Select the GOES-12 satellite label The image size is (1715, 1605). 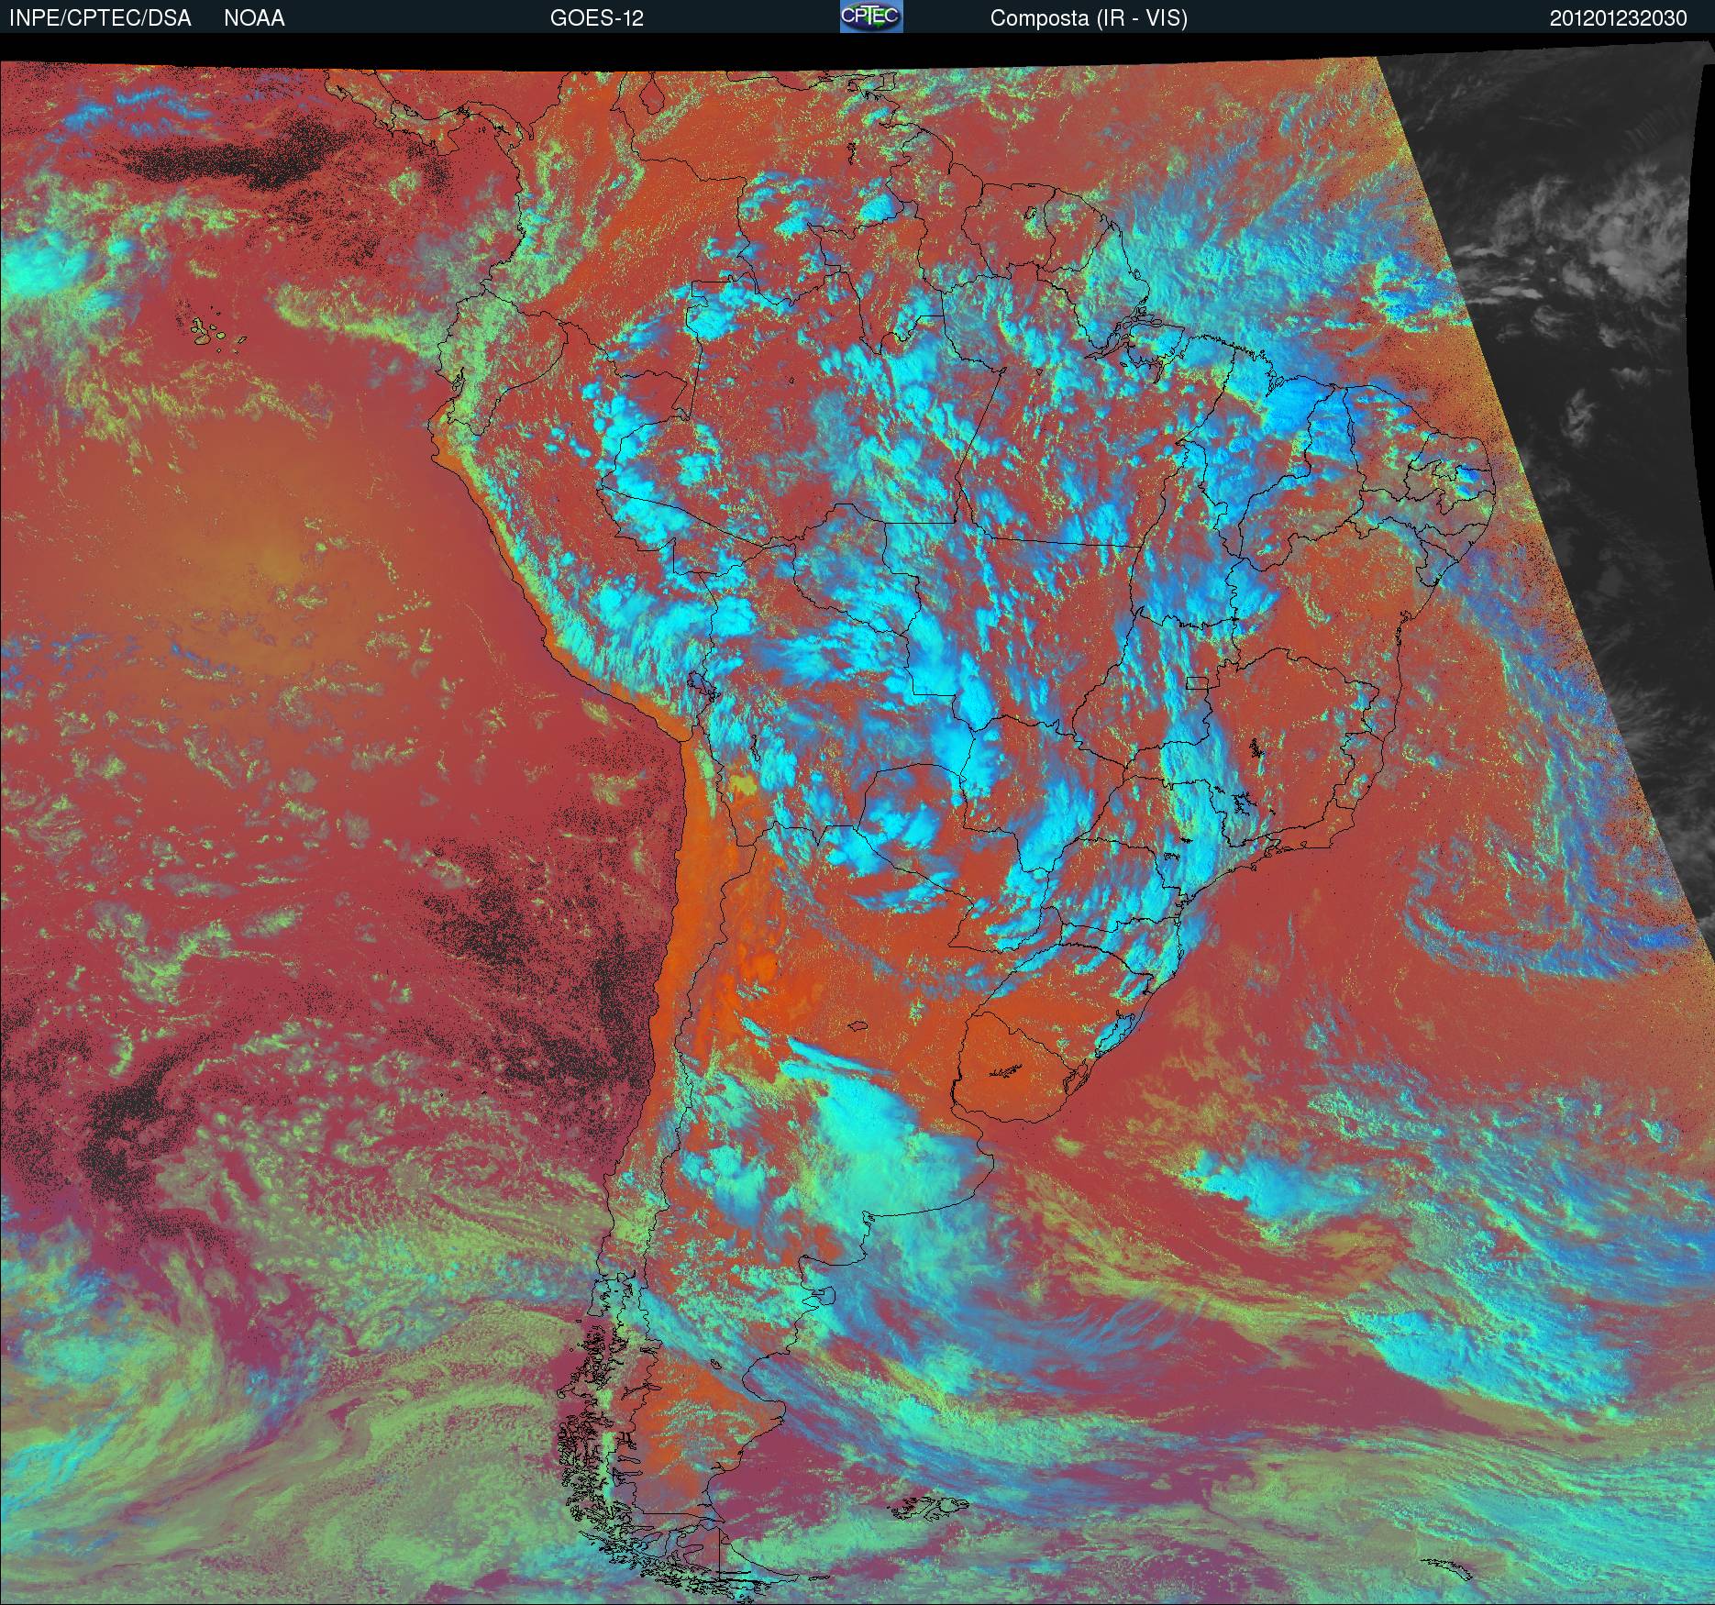coord(596,18)
